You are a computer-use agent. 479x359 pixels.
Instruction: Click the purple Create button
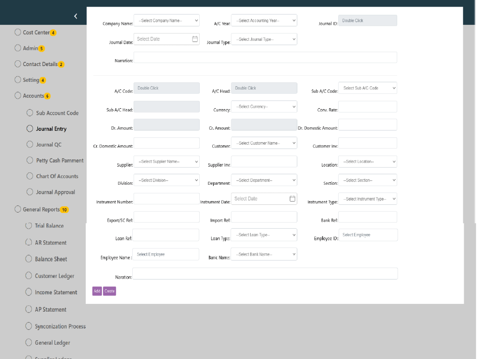coord(109,291)
